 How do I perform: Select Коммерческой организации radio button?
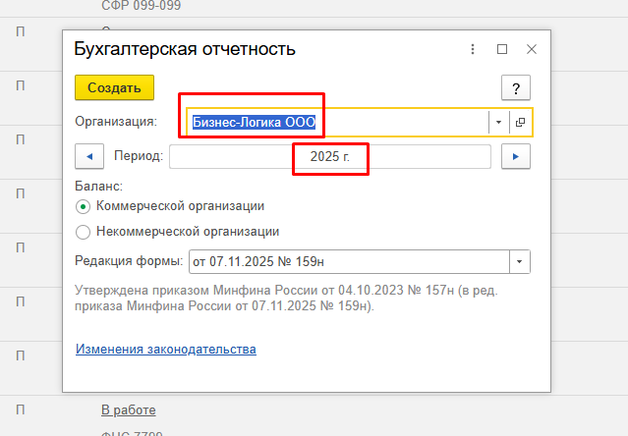tap(83, 207)
